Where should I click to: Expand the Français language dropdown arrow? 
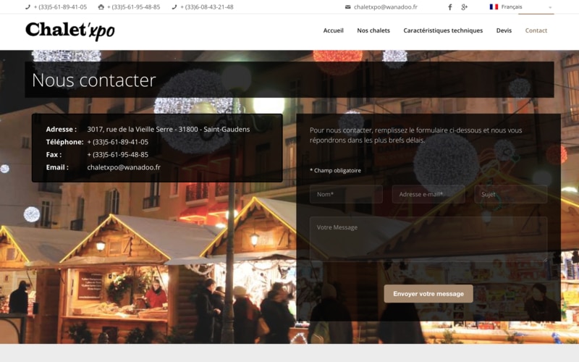pos(550,7)
